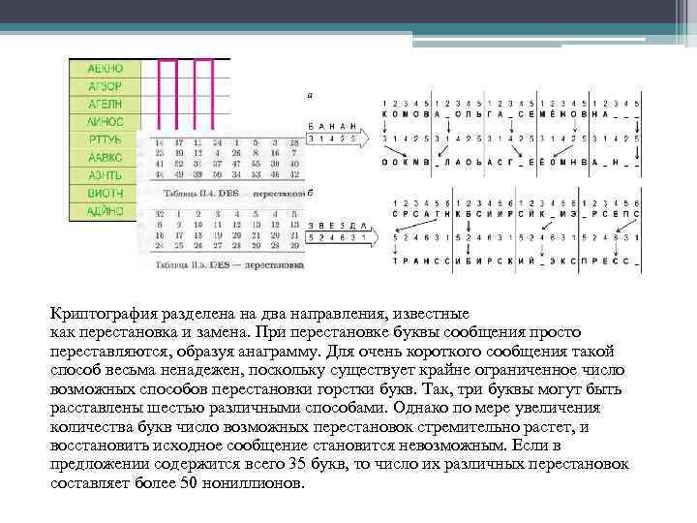697x523 pixels.
Task: Select the key word БАНАН
Action: click(332, 127)
